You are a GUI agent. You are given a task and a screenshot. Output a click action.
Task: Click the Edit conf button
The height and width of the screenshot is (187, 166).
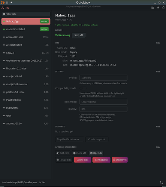pos(63,153)
